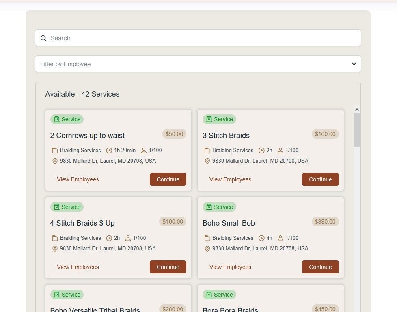Continue with 3 Stitch Braids service
Viewport: 397px width, 312px height.
(x=320, y=179)
